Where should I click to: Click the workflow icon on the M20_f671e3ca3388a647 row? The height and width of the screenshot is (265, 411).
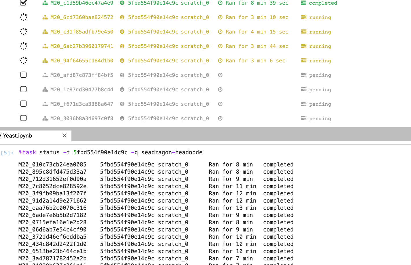point(45,104)
